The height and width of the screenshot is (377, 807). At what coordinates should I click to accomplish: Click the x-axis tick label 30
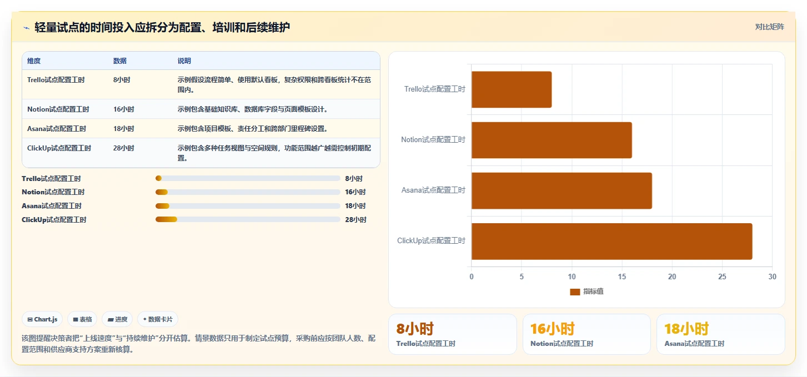772,277
